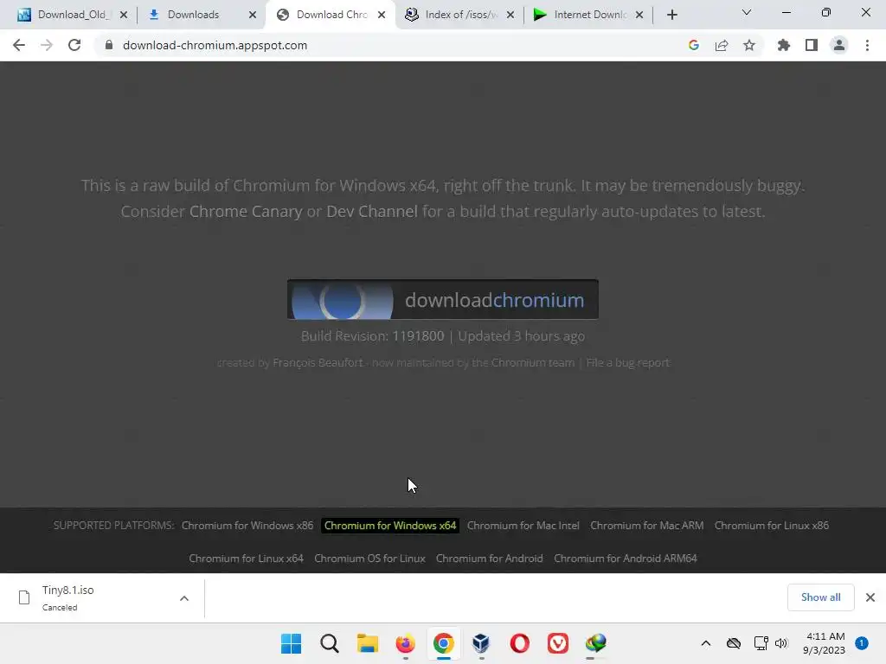Open the Windows Start menu
This screenshot has height=664, width=886.
pyautogui.click(x=291, y=643)
